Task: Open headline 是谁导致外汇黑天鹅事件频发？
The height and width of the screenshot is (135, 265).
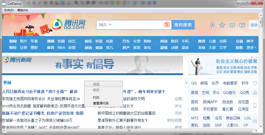Action: coord(123,120)
